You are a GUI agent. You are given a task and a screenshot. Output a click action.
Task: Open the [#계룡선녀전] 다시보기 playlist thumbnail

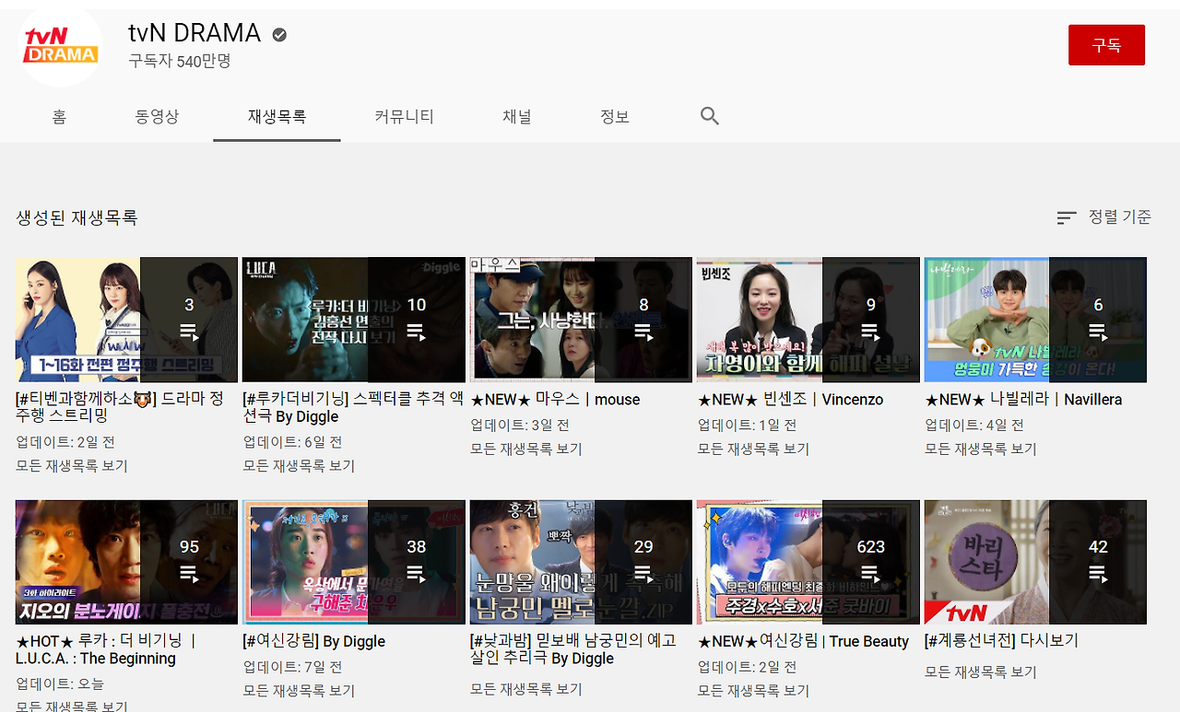[1034, 562]
